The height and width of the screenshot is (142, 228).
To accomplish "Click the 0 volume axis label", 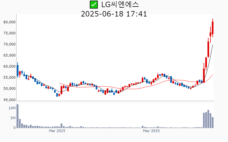I will pos(15,128).
